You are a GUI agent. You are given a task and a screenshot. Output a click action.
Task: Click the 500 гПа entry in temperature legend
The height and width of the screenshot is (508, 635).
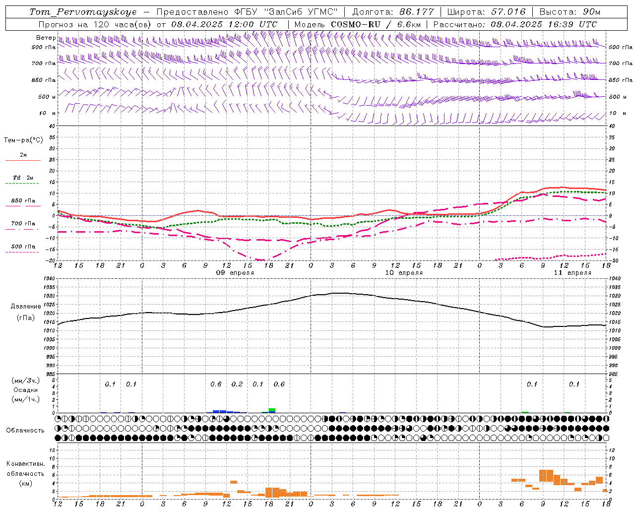[x=23, y=247]
